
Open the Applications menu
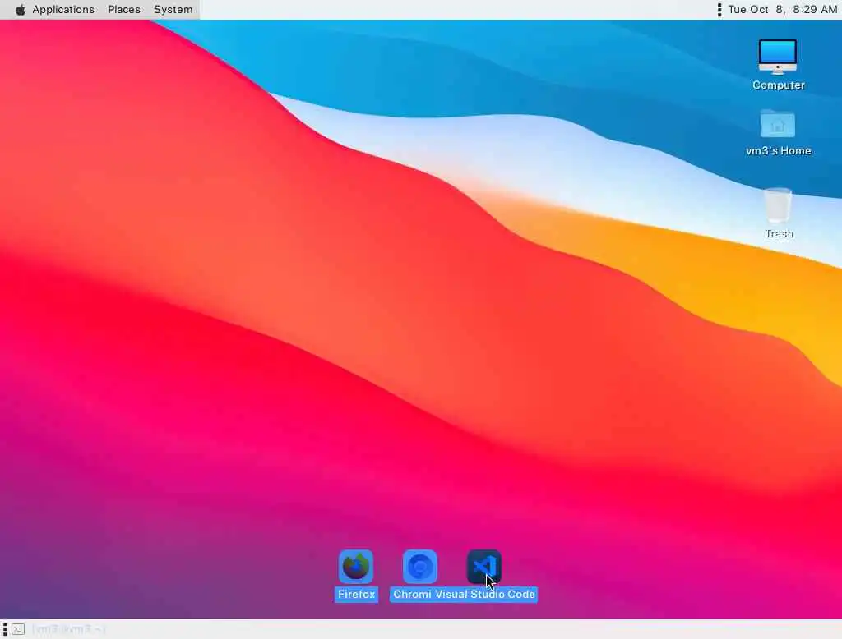coord(63,10)
